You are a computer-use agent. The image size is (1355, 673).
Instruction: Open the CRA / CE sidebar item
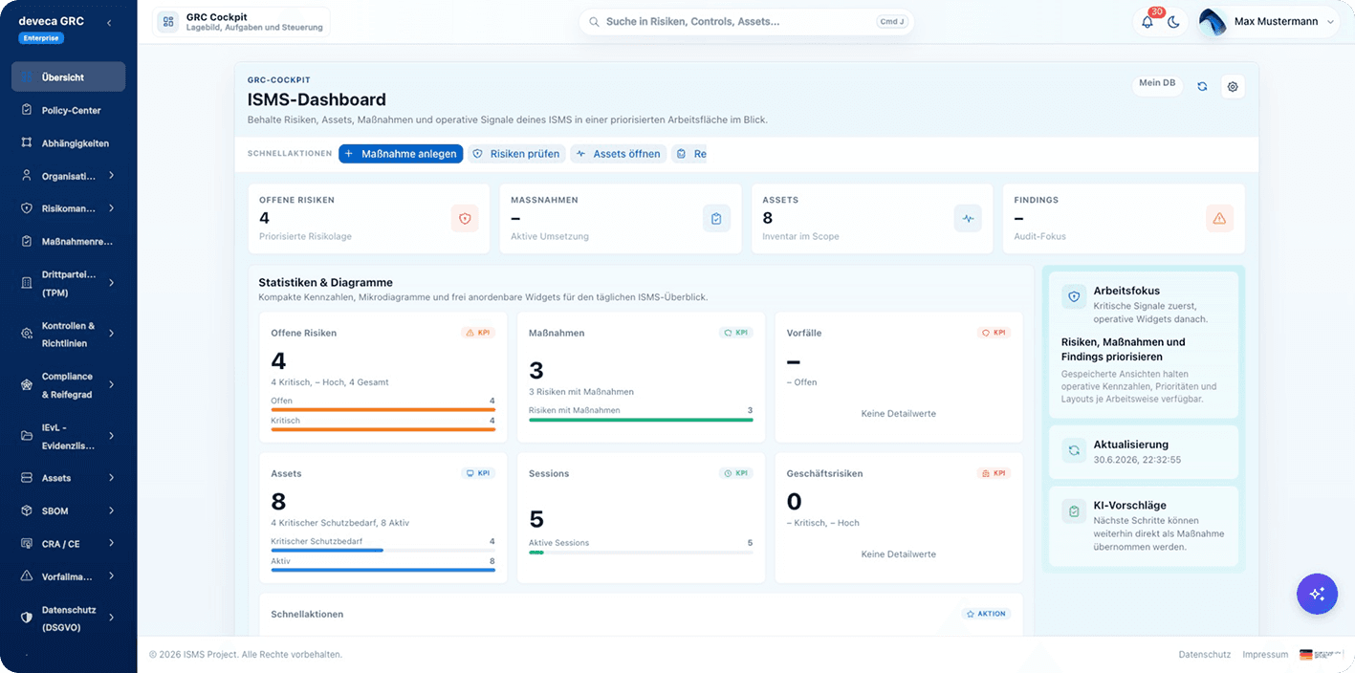[68, 543]
